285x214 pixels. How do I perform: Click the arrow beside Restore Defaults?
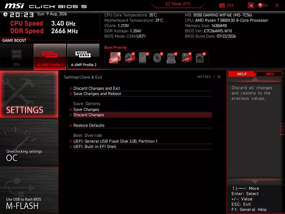[71, 125]
